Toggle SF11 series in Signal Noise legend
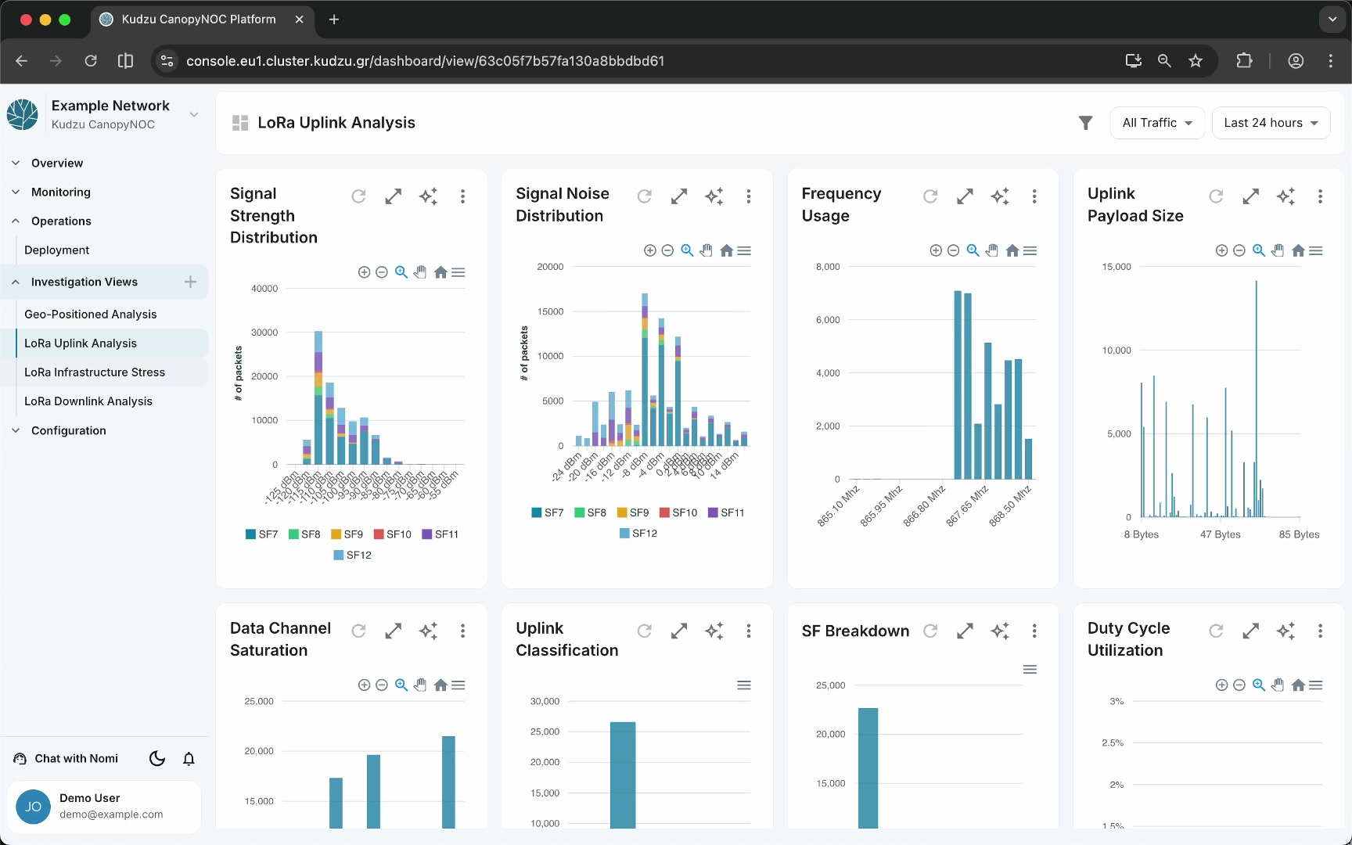1352x845 pixels. (726, 512)
